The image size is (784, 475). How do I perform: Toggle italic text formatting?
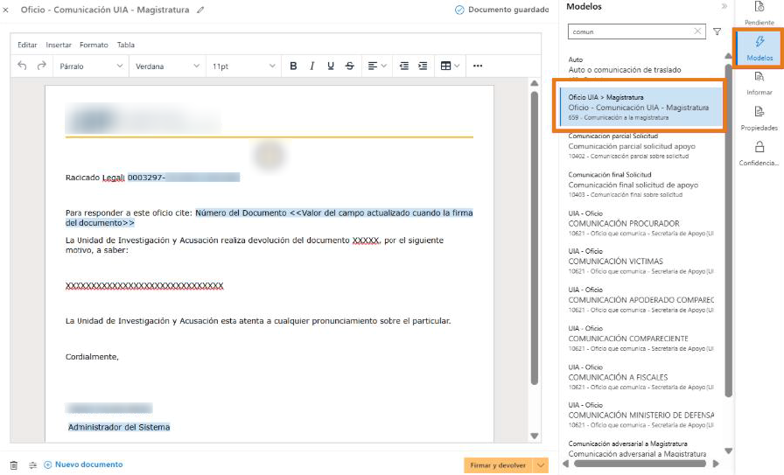tap(311, 66)
